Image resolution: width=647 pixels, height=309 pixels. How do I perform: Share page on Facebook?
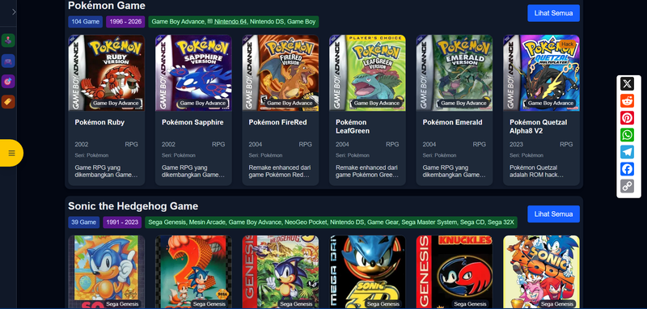point(628,169)
